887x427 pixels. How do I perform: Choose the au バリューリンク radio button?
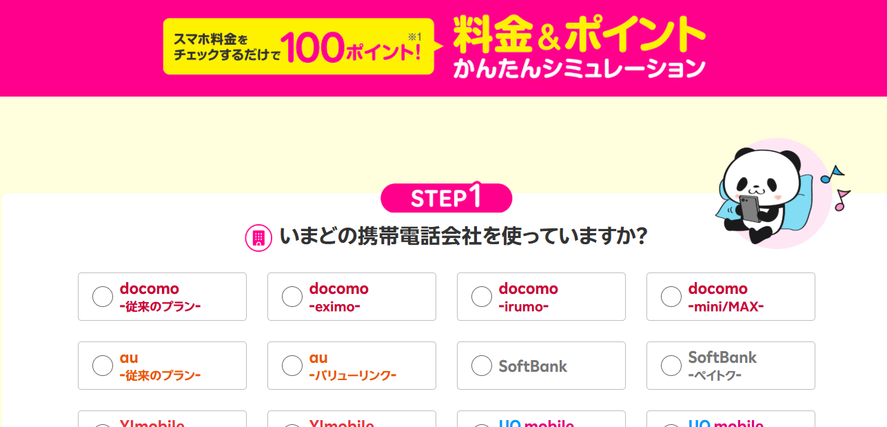coord(292,366)
